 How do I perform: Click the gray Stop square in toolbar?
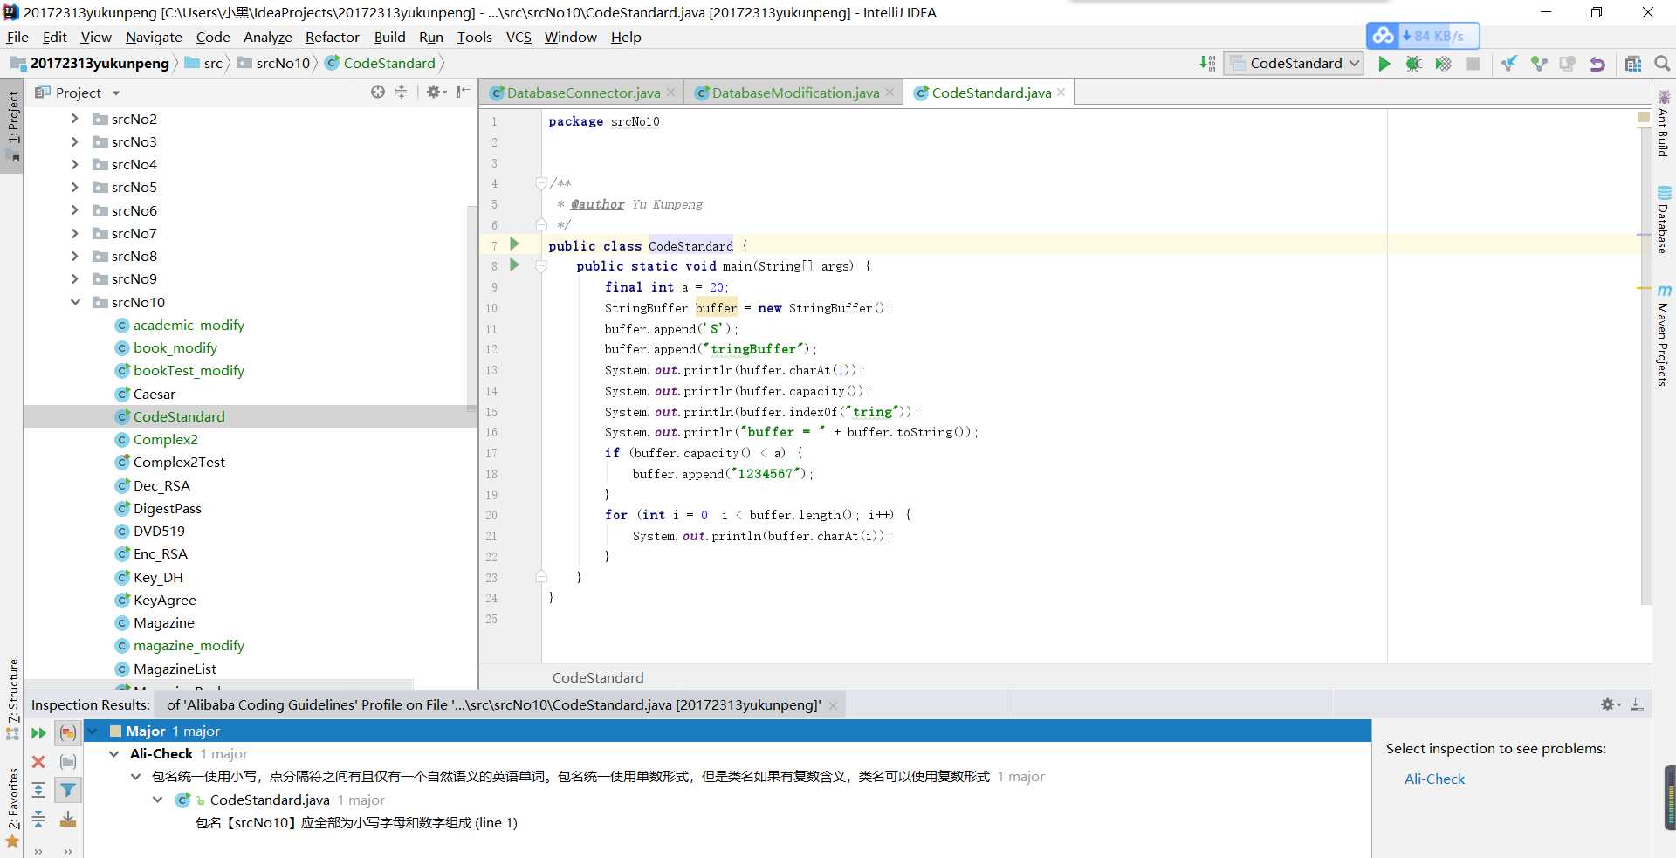pos(1473,64)
